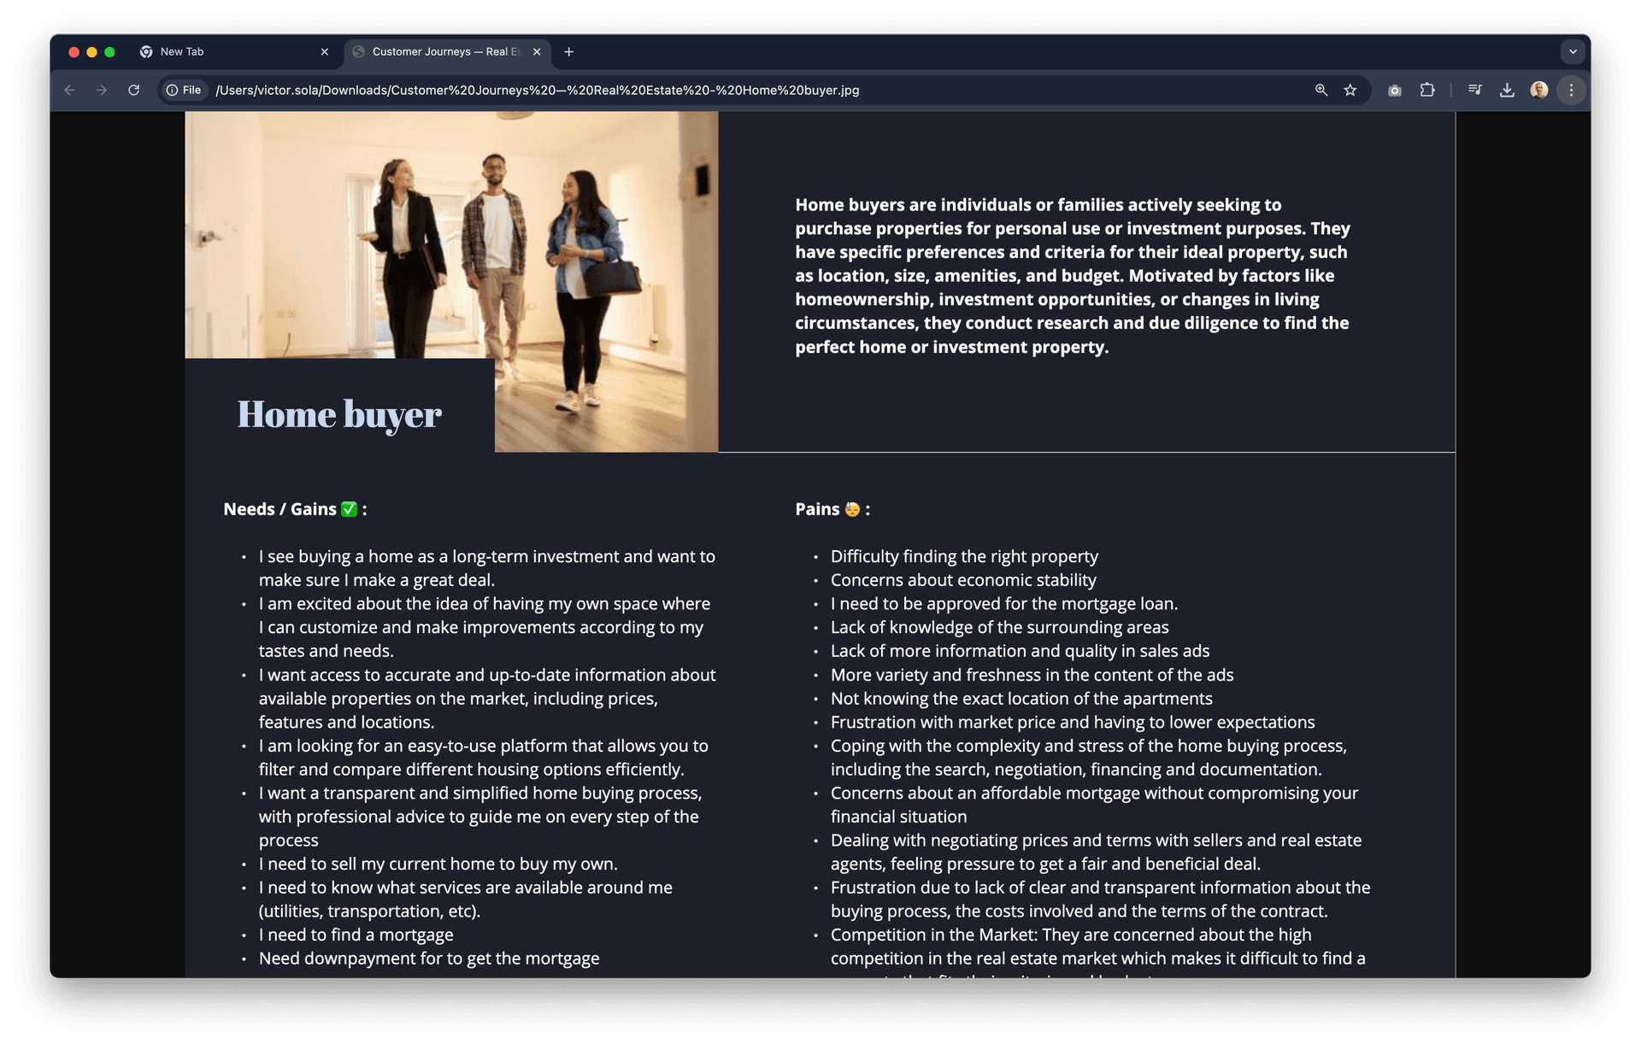Click the Home buyer title heading

339,414
